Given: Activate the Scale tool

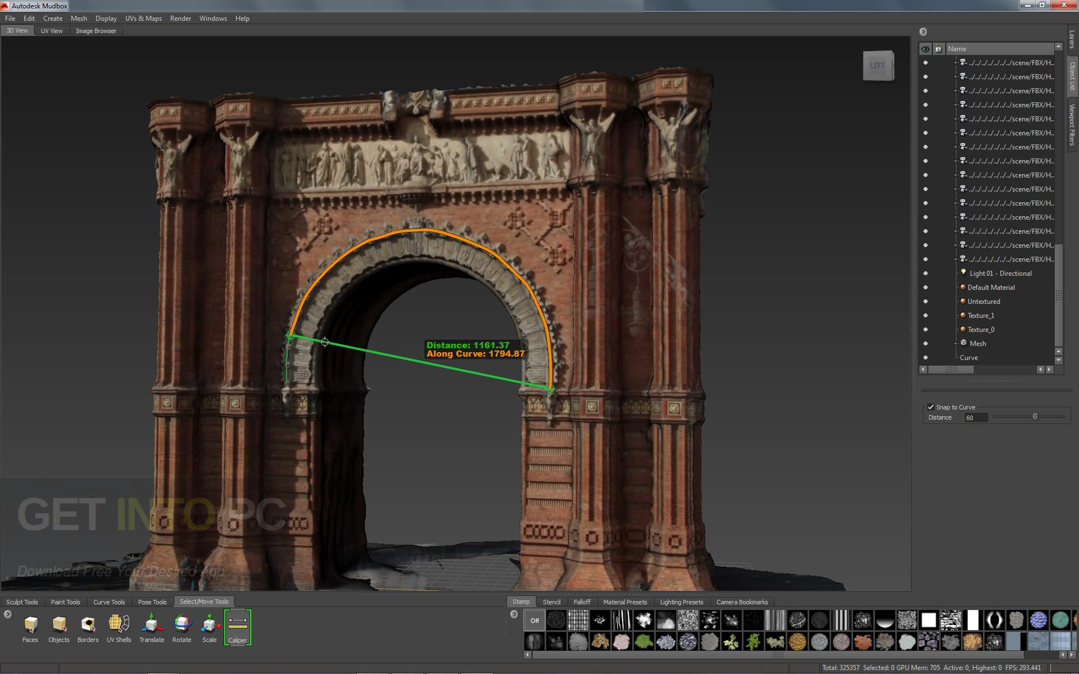Looking at the screenshot, I should 210,627.
